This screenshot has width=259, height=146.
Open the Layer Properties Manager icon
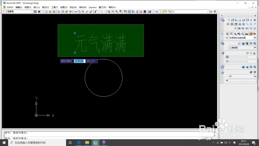pos(156,12)
